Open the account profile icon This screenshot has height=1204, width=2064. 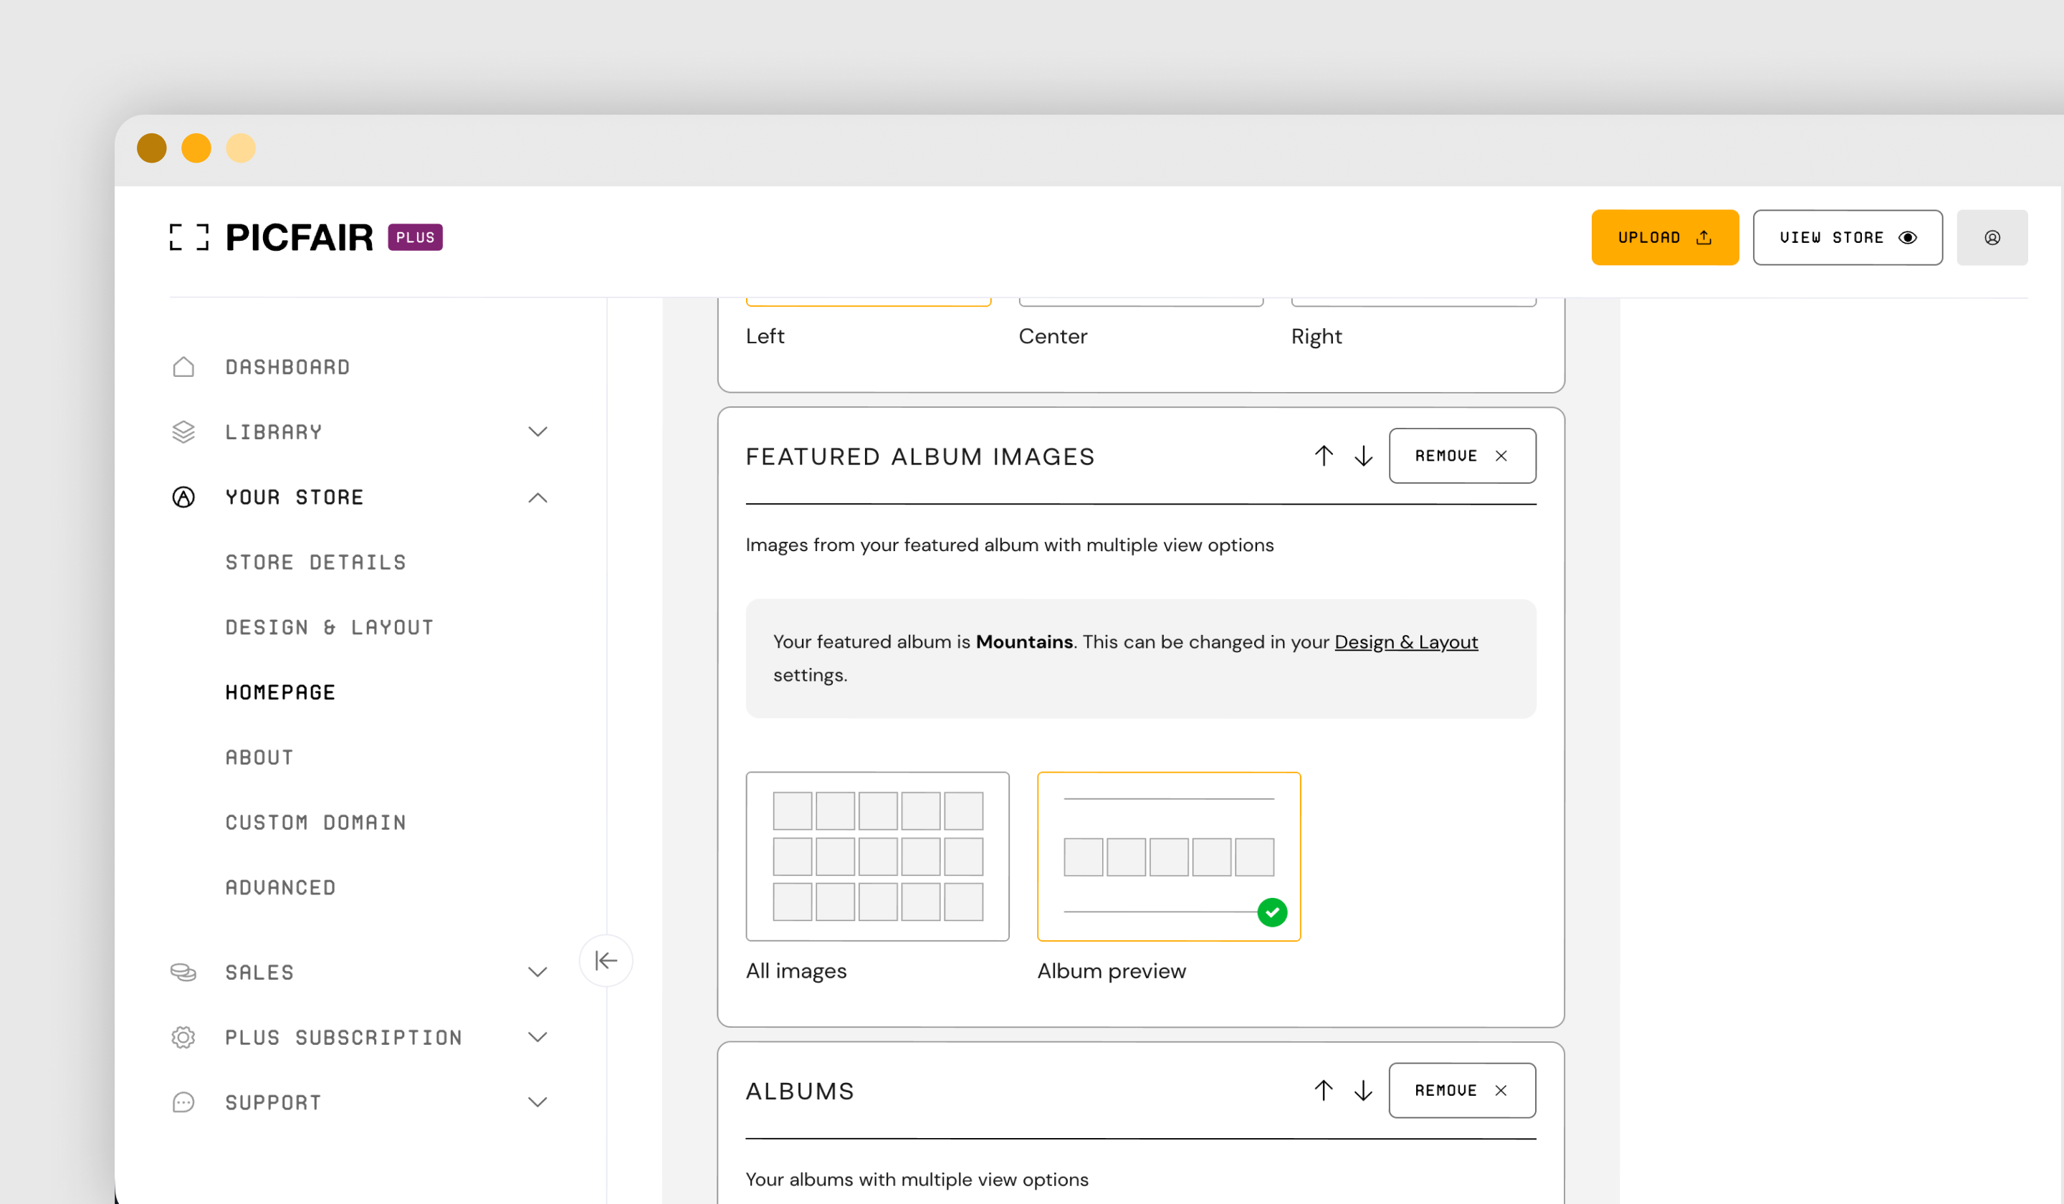1992,237
